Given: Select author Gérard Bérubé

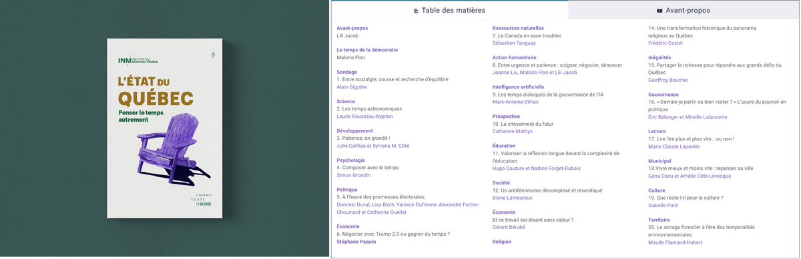Looking at the screenshot, I should tap(509, 227).
